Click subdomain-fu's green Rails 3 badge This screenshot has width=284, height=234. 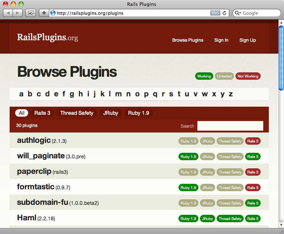click(253, 203)
